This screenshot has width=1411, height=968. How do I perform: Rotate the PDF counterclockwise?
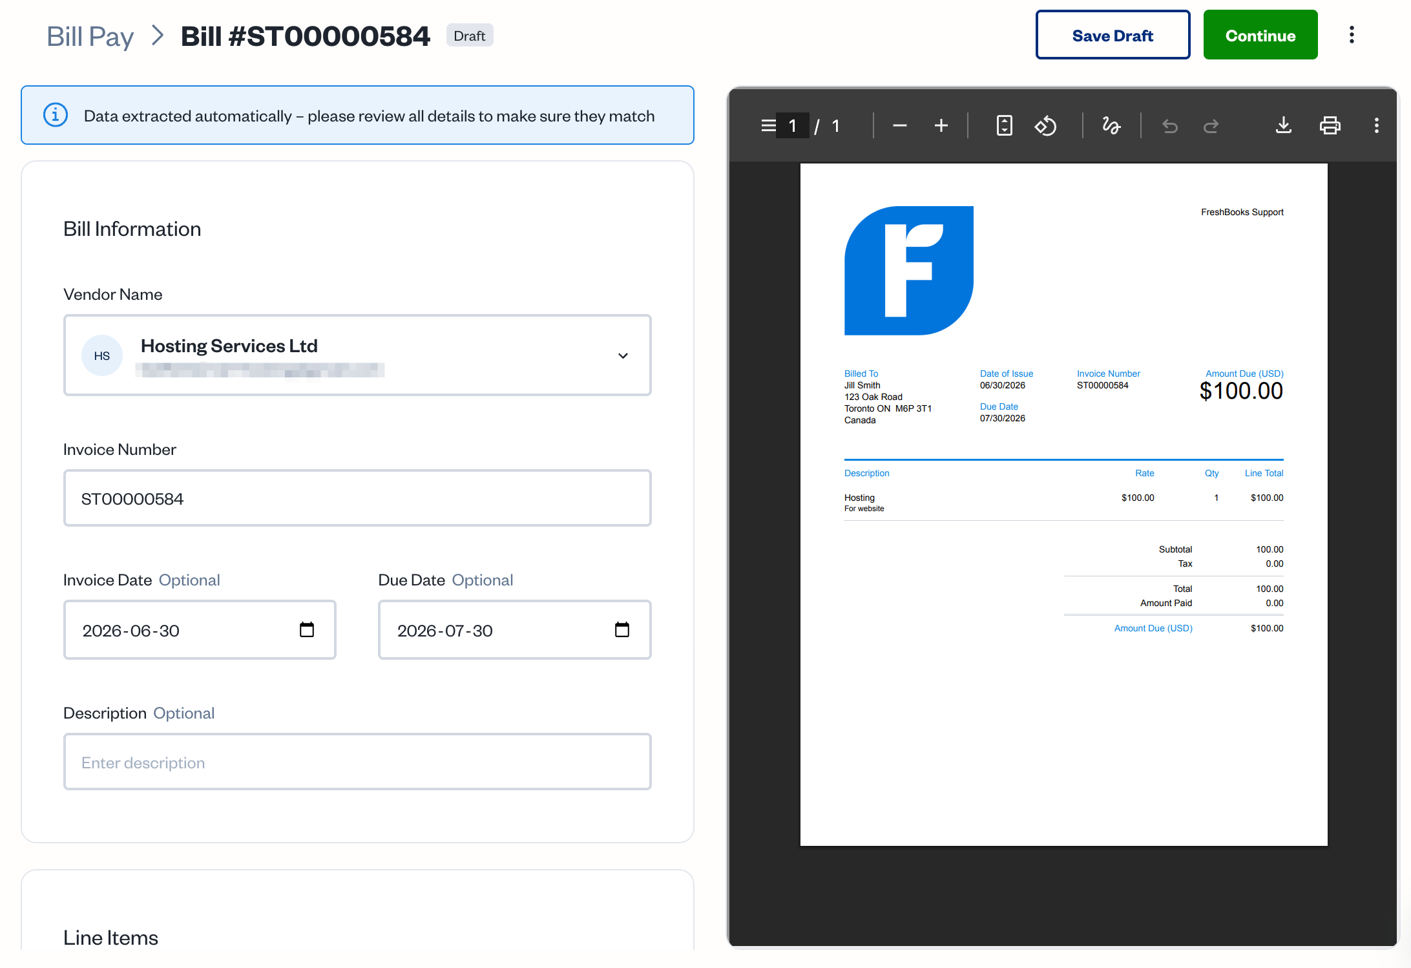pyautogui.click(x=1045, y=125)
